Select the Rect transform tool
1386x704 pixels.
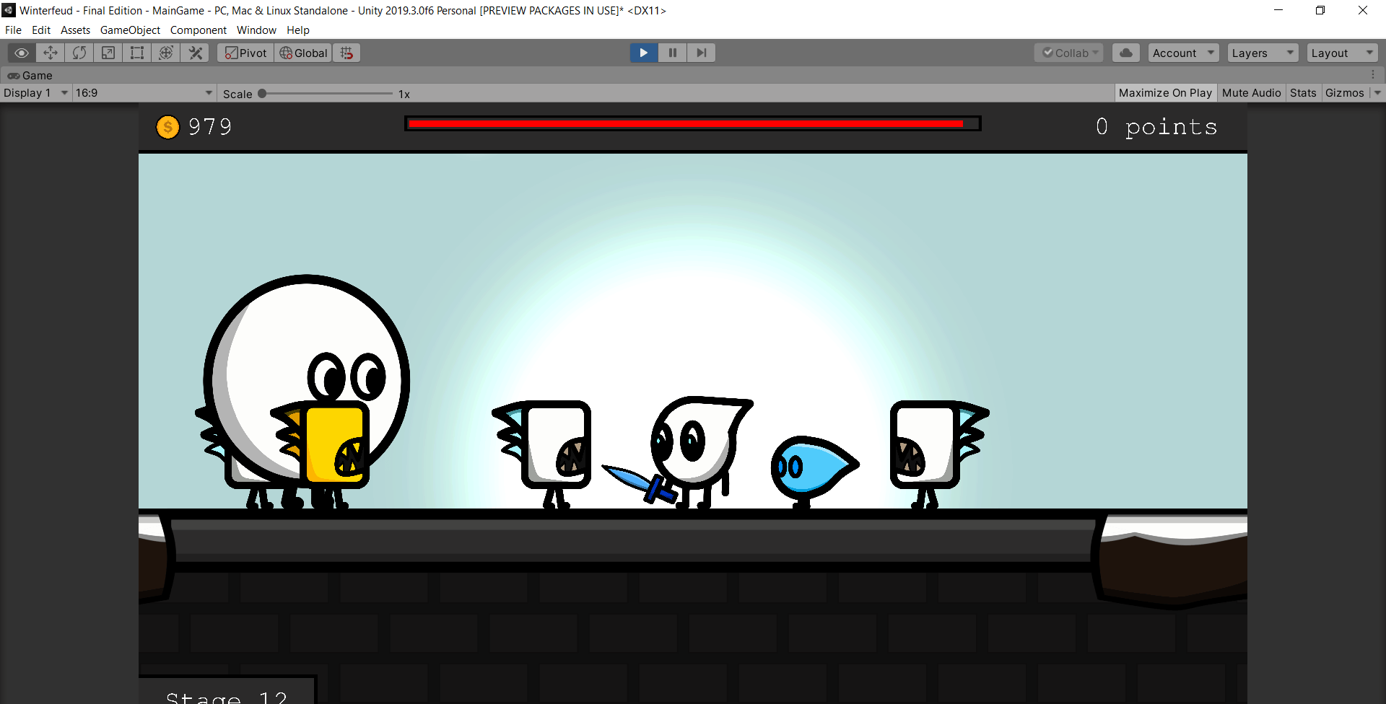[x=137, y=53]
